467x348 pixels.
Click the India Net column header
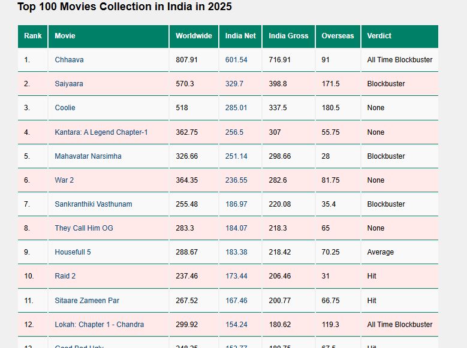pyautogui.click(x=240, y=36)
